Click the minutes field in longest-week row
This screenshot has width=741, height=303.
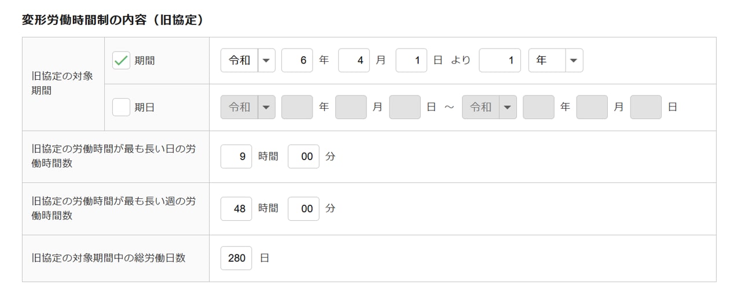pos(303,209)
